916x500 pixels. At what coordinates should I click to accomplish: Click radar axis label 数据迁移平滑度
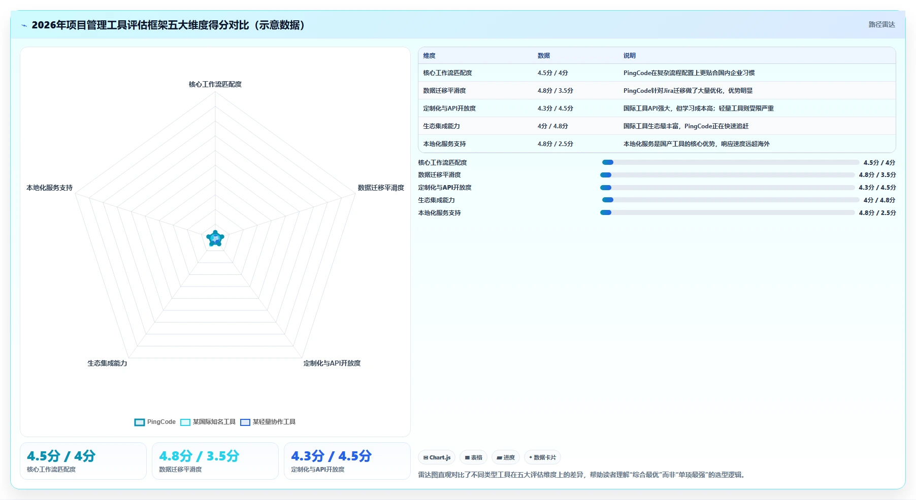pyautogui.click(x=381, y=188)
